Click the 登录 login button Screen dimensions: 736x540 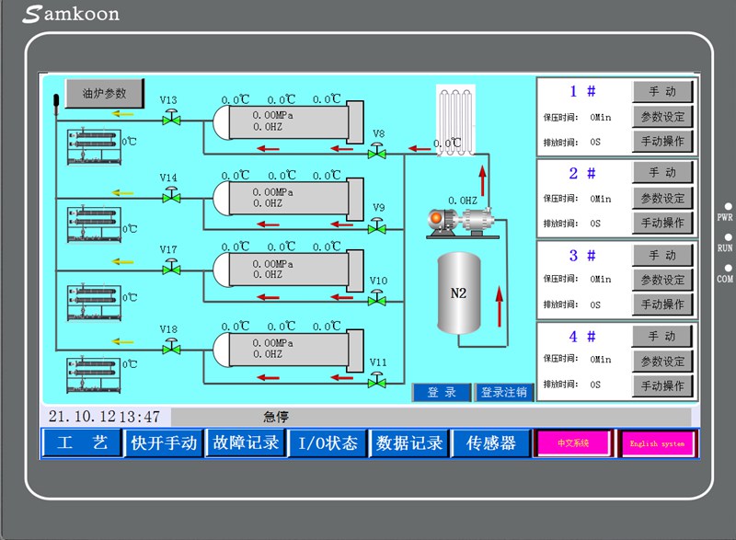pos(442,393)
